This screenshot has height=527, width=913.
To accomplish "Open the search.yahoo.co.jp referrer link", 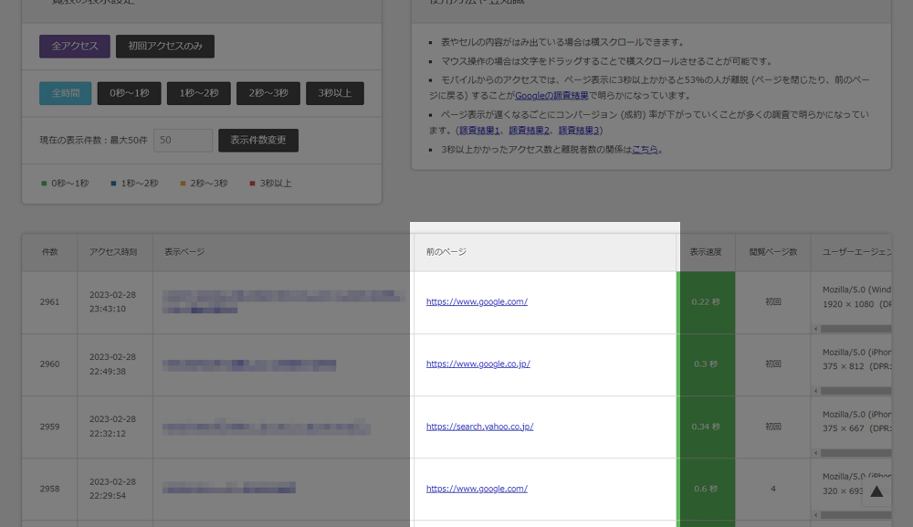I will 479,427.
